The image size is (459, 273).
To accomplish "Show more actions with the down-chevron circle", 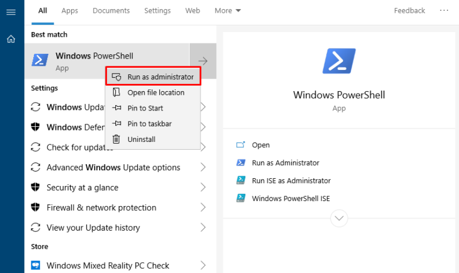I will 339,218.
